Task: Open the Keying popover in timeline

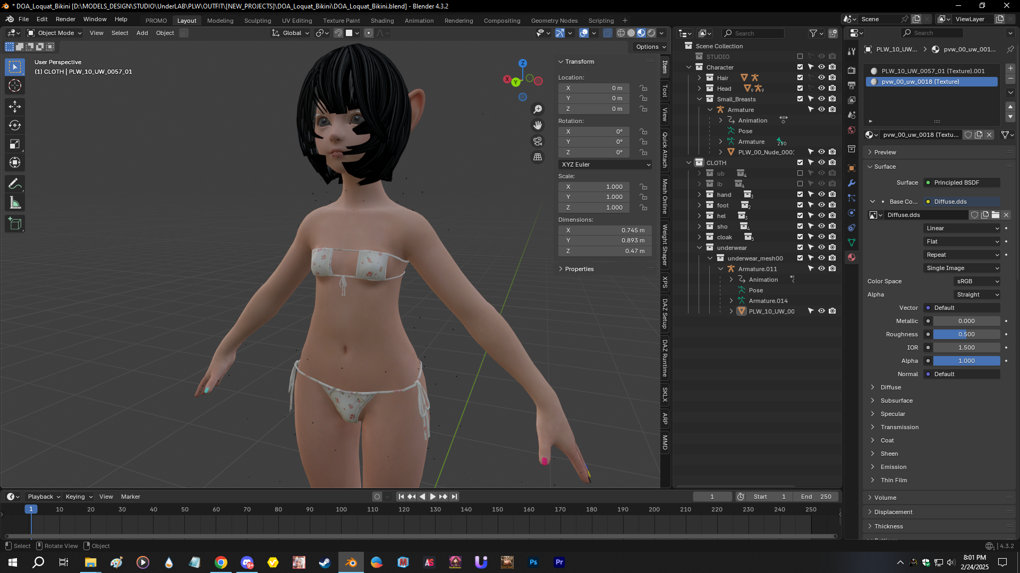Action: pos(79,497)
